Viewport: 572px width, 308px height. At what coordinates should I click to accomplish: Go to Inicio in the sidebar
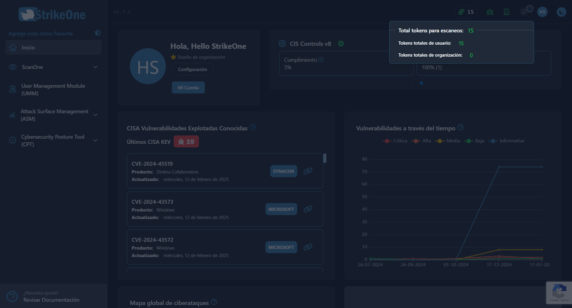point(53,48)
